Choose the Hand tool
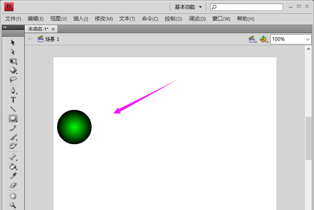The image size is (314, 210). click(x=13, y=196)
